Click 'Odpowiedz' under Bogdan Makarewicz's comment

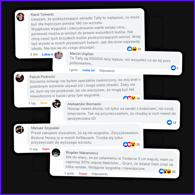[x=99, y=174]
